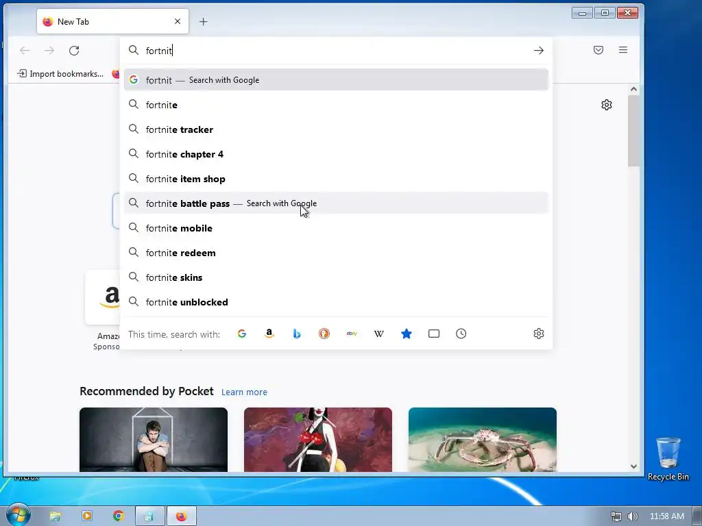Open Pocket story with crab thumbnail

point(482,440)
